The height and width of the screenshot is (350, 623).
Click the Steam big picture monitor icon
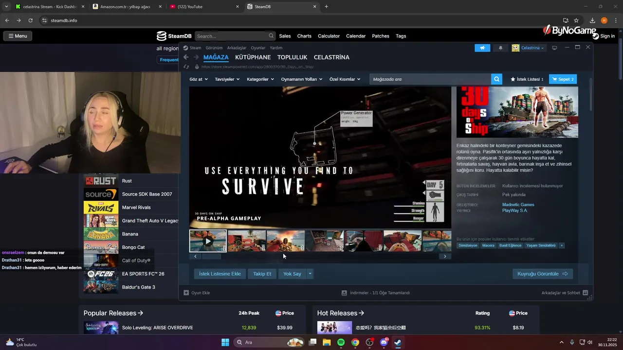(554, 48)
